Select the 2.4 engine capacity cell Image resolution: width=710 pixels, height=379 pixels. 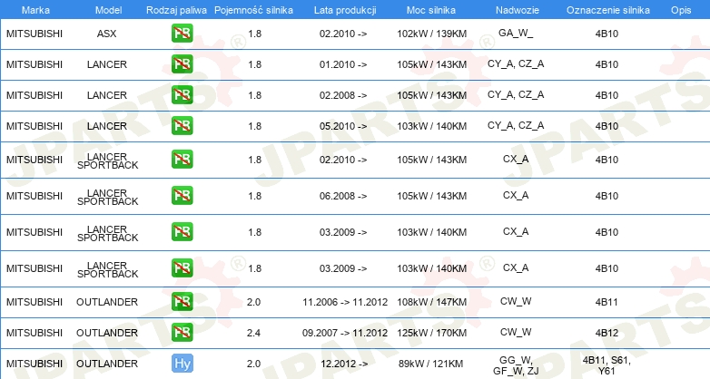[x=253, y=333]
